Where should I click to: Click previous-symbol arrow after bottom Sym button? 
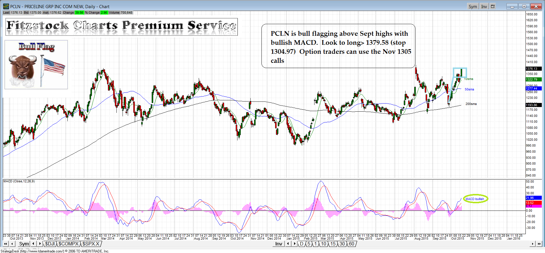34,244
